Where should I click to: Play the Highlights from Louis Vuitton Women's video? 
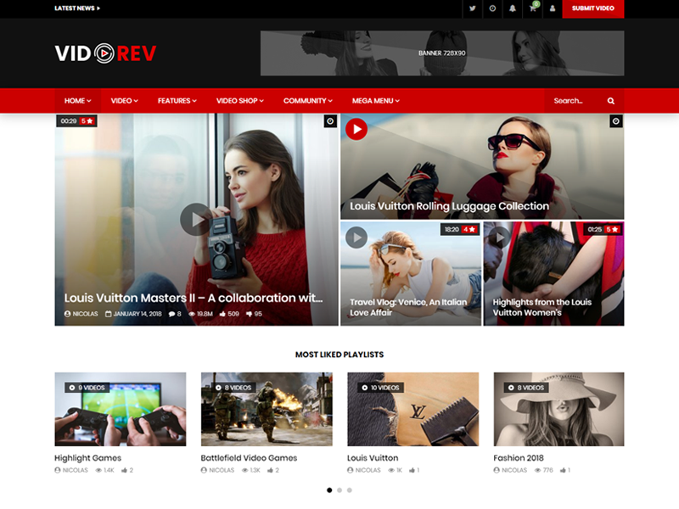coord(499,238)
